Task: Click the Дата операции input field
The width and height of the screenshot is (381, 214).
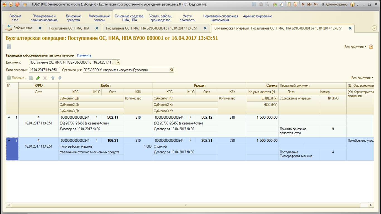Action: click(x=45, y=70)
